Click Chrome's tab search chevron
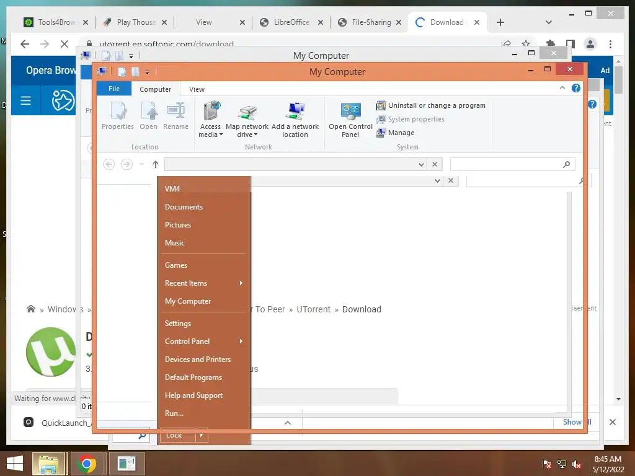This screenshot has width=635, height=476. 549,22
